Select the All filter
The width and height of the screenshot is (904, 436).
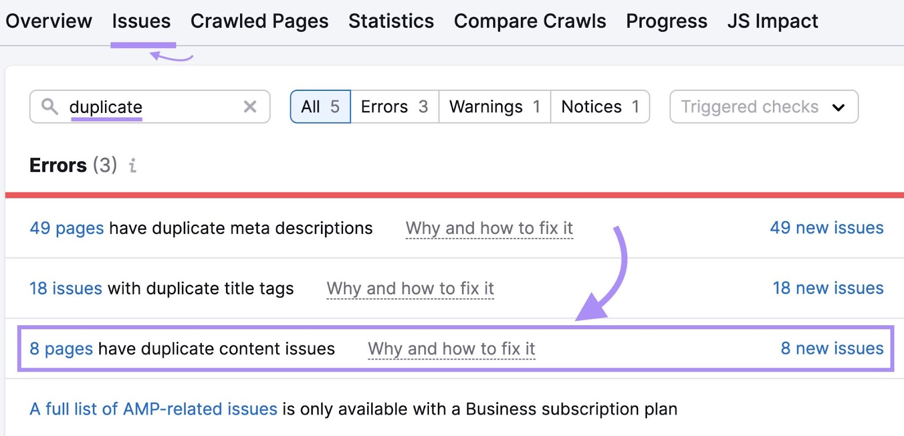click(x=320, y=107)
